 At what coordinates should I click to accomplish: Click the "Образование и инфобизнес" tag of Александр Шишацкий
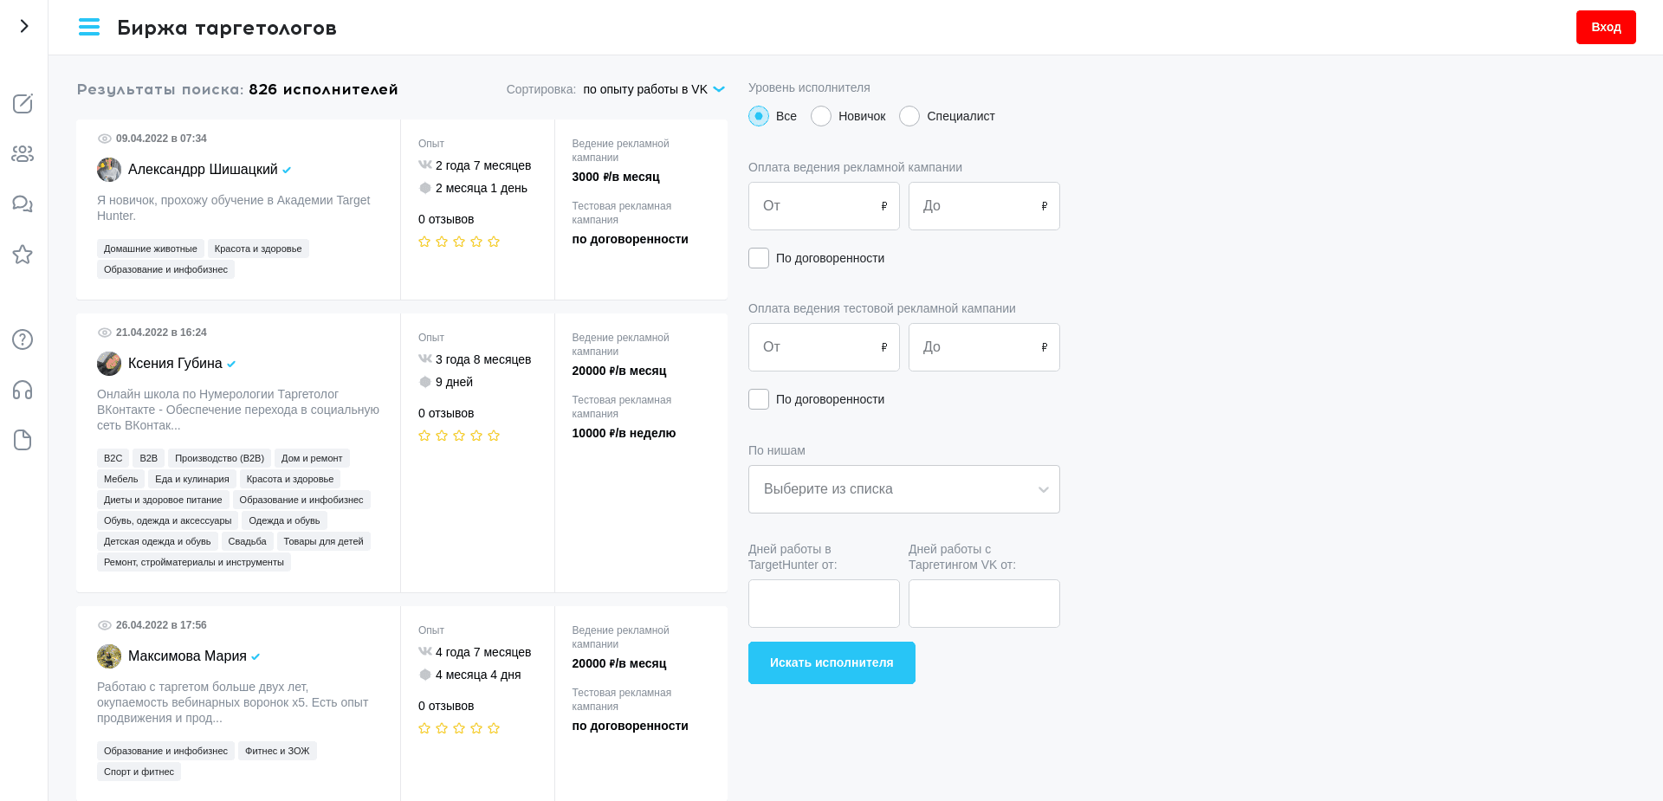[x=165, y=270]
